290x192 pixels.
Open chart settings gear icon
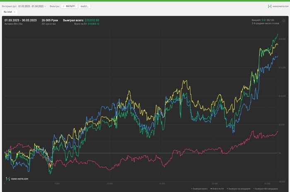coord(284,21)
